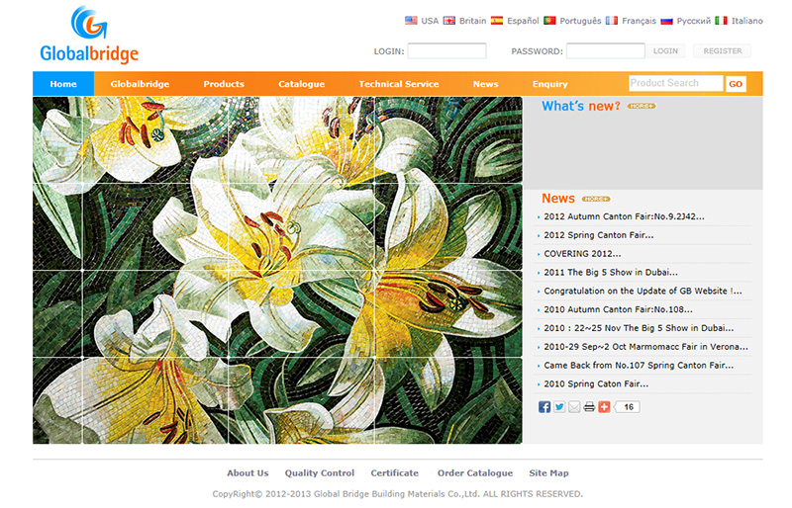
Task: Go to the Catalogue menu item
Action: [301, 84]
